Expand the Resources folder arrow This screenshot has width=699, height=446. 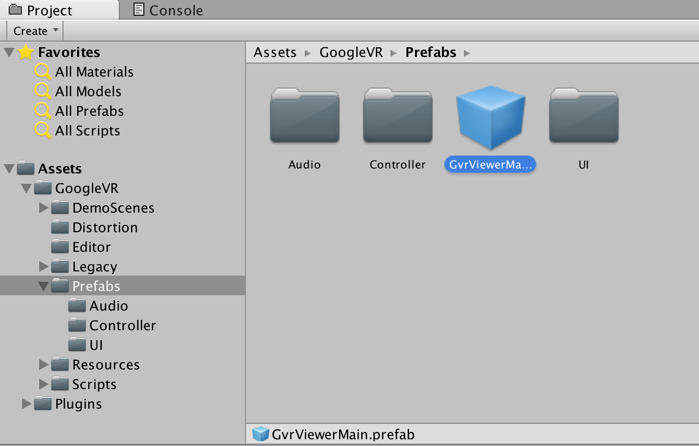tap(43, 365)
